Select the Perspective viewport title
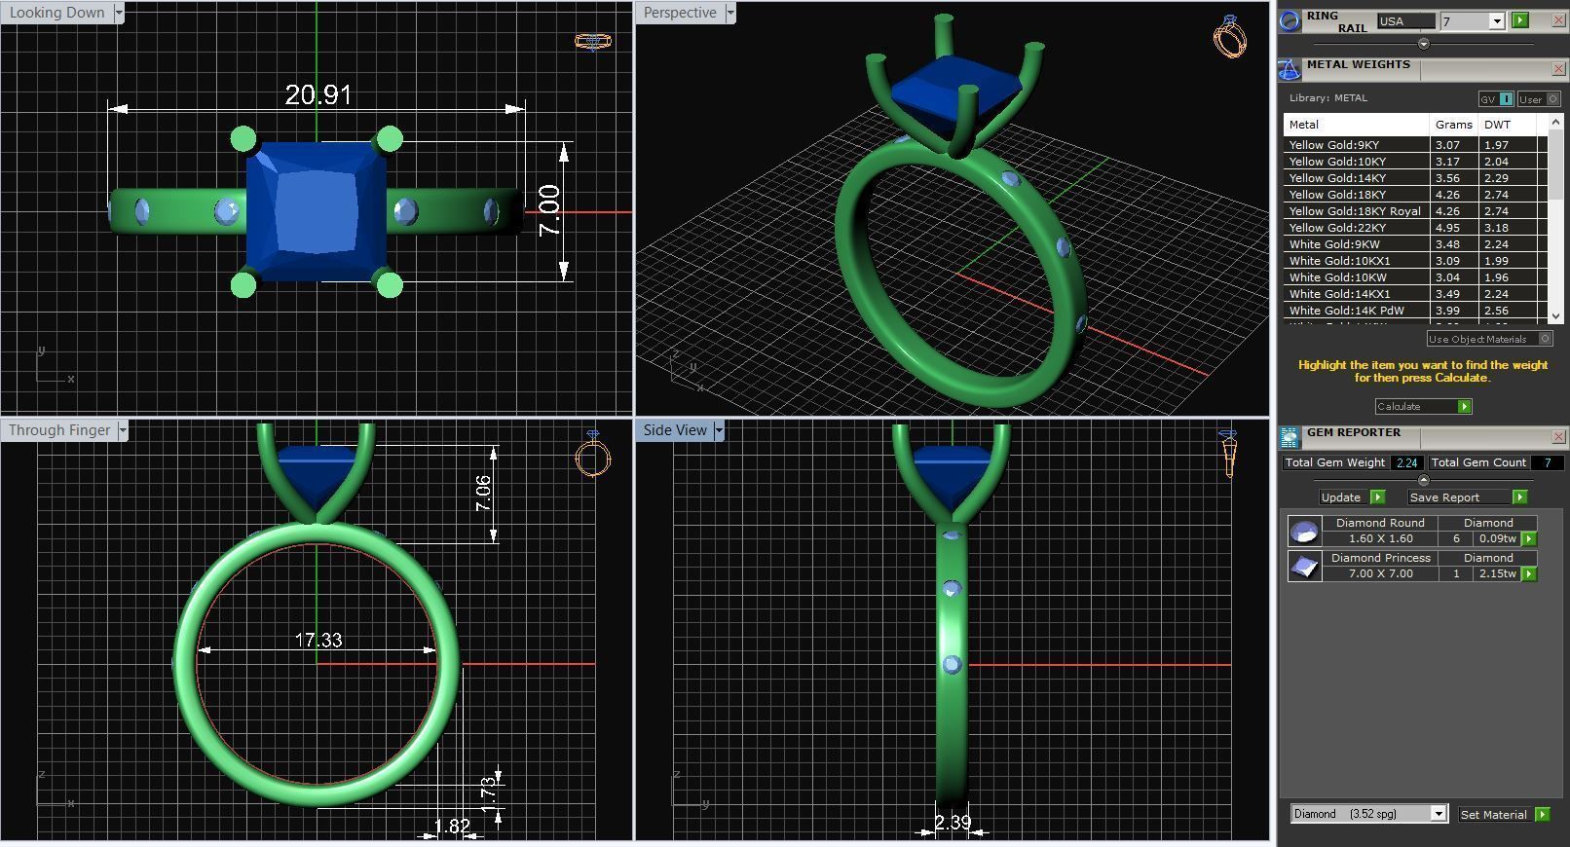This screenshot has width=1570, height=847. (680, 13)
